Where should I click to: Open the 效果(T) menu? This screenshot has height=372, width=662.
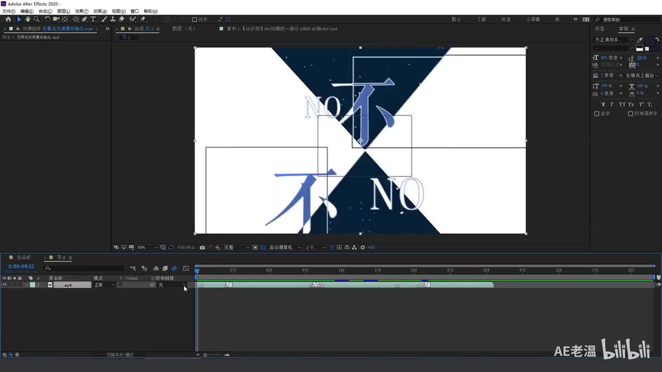coord(82,11)
